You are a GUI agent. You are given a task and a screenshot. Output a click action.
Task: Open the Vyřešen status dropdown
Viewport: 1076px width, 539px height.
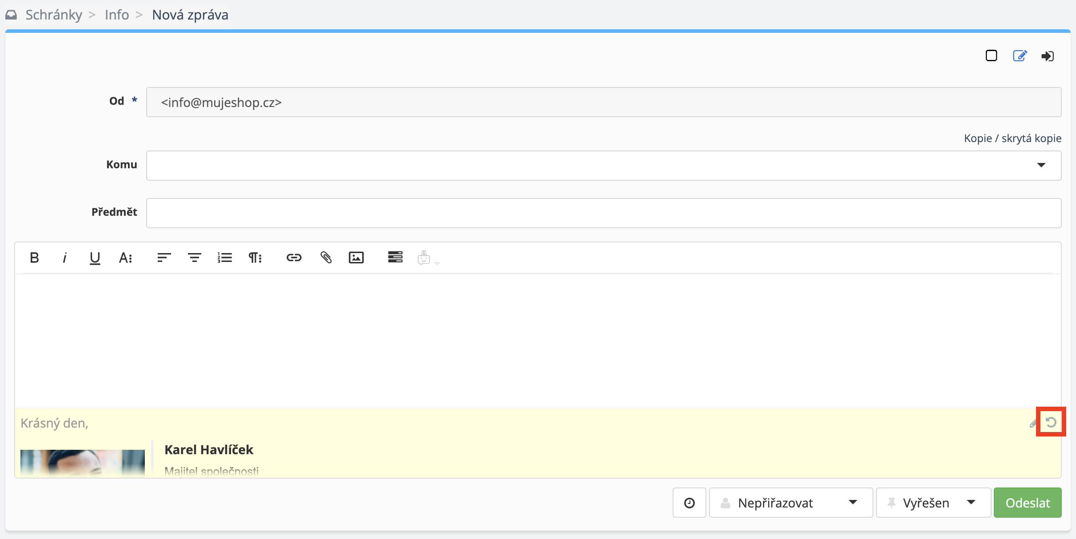[933, 503]
